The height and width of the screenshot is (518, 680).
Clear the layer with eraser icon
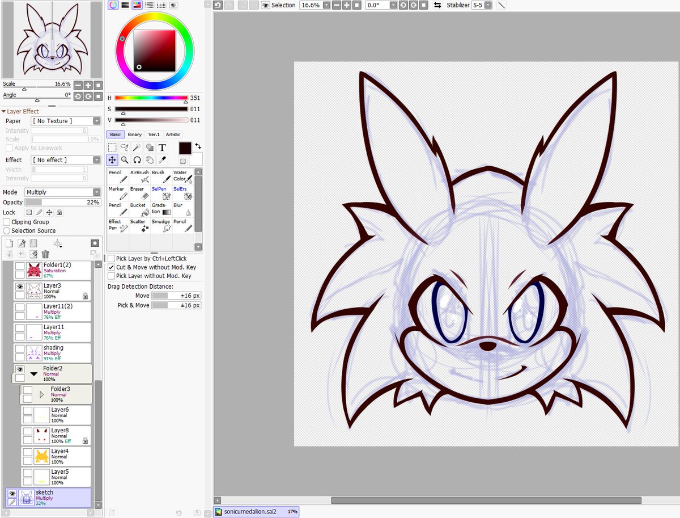click(33, 254)
